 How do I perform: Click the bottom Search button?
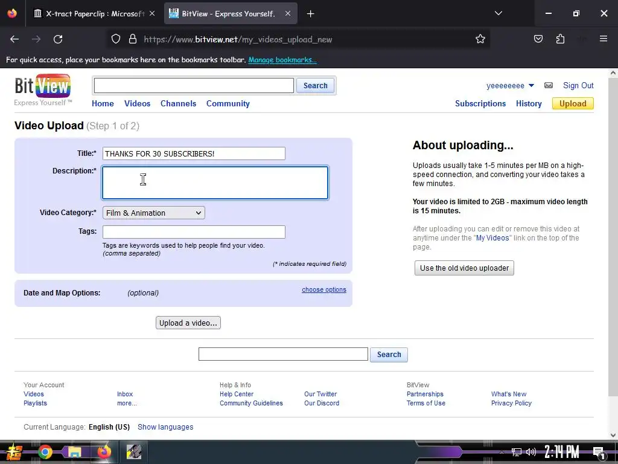(x=389, y=354)
